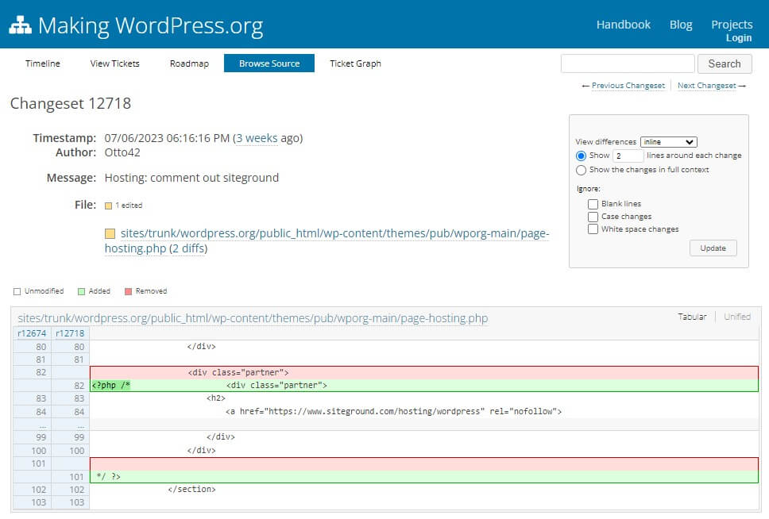Screen dimensions: 769x519
Task: Click the red Removed legend swatch
Action: click(129, 291)
